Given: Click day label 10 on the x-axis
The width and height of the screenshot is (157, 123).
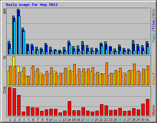Looking at the screenshot, I should (x=51, y=120).
